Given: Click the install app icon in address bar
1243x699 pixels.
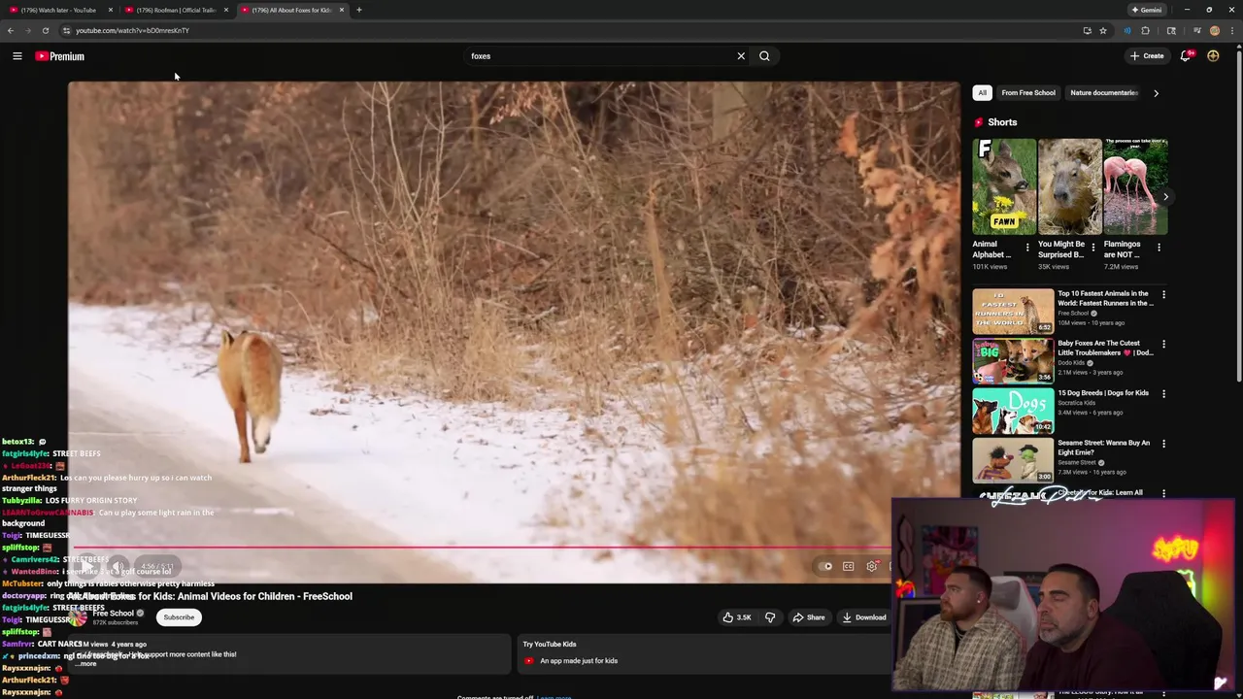Looking at the screenshot, I should click(x=1087, y=30).
